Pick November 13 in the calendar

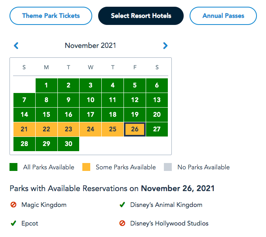tap(157, 100)
